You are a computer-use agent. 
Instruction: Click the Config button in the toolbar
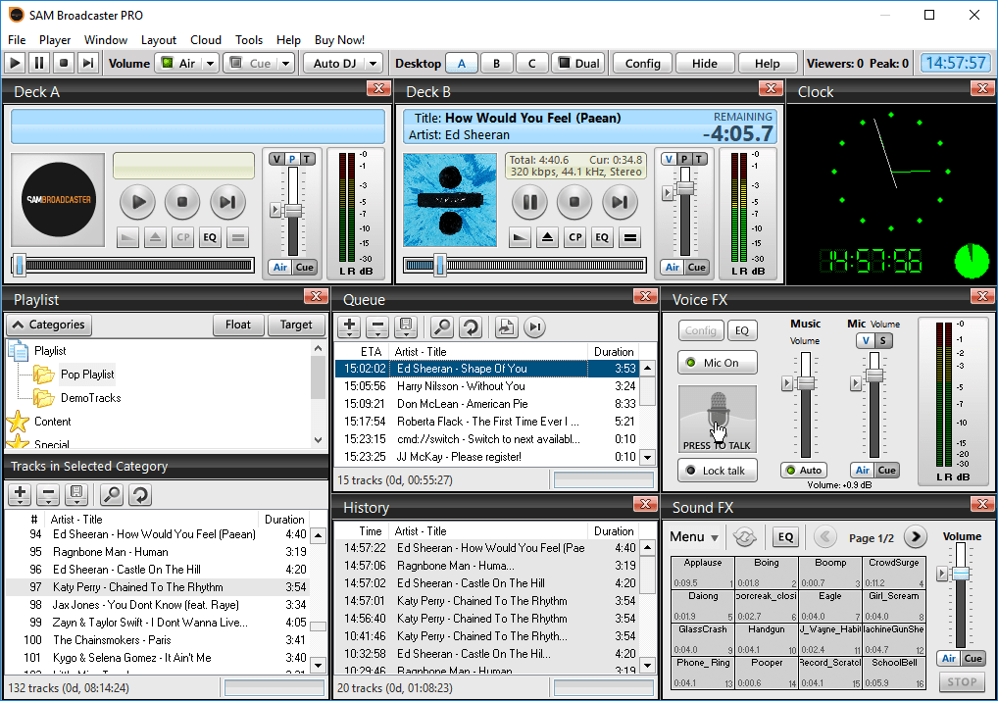[x=642, y=64]
